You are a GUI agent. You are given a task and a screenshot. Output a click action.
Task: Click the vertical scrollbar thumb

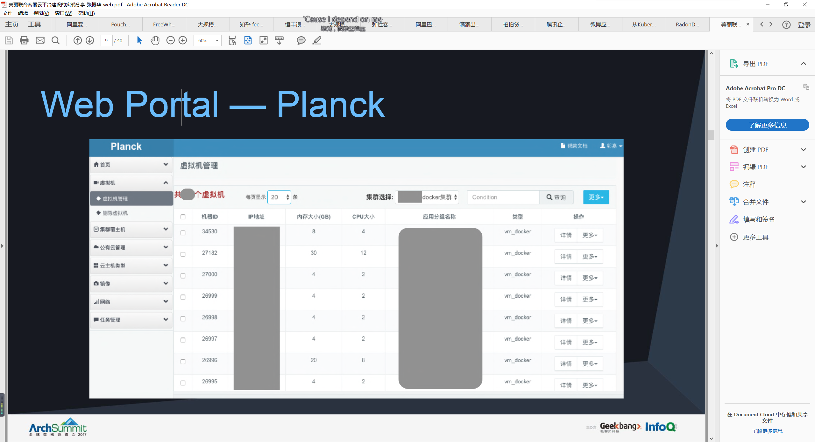click(x=711, y=135)
